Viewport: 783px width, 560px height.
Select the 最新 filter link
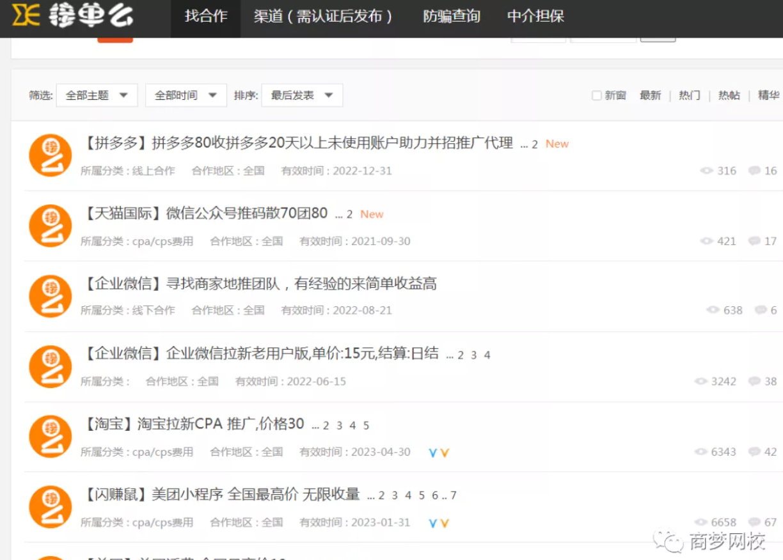650,95
